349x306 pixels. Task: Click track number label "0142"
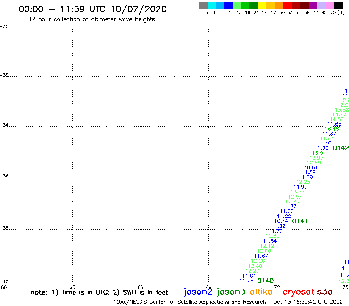341,148
